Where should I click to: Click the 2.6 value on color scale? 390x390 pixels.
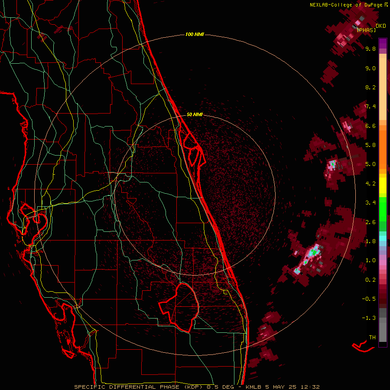point(370,222)
